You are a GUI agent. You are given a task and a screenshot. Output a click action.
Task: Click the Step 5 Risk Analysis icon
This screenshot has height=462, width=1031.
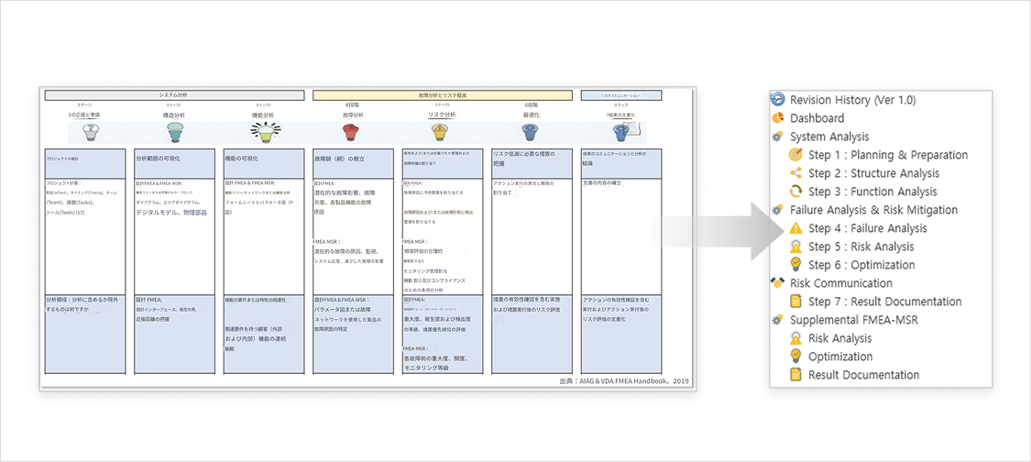[795, 247]
